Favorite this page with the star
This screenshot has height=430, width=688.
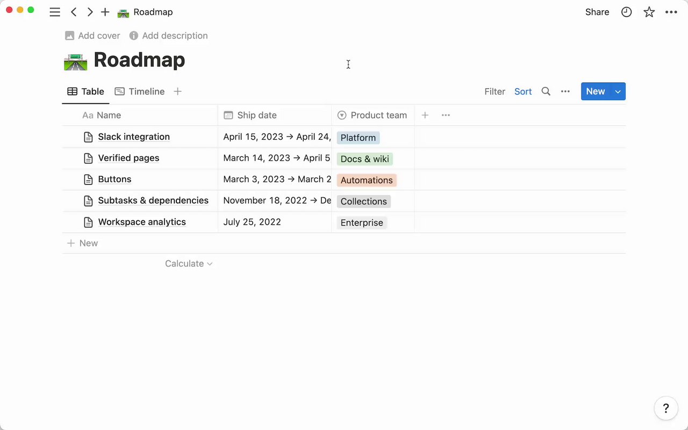(x=649, y=12)
